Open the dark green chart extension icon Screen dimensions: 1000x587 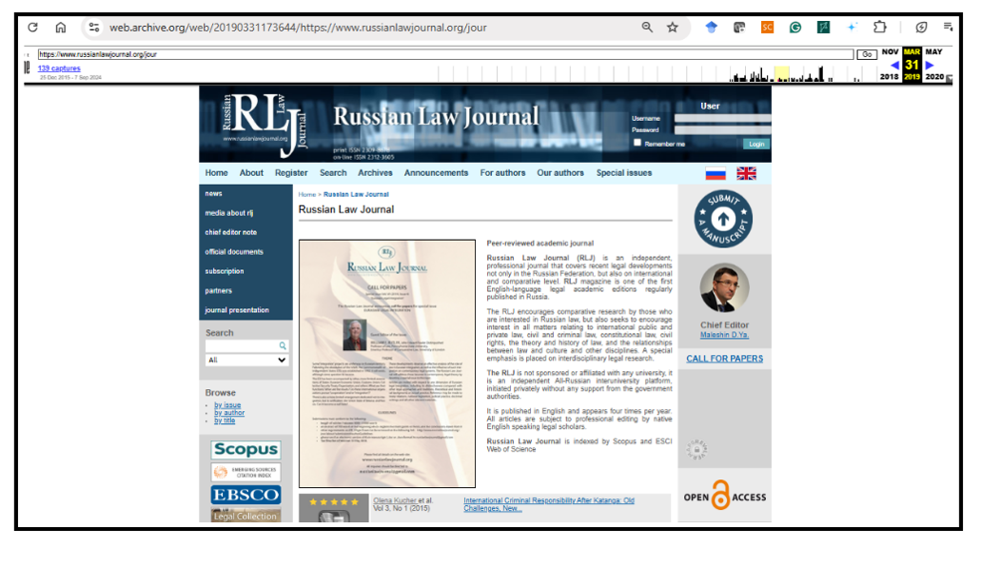[x=823, y=28]
